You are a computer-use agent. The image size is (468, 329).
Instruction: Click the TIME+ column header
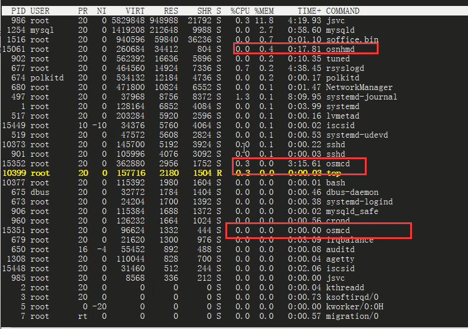pyautogui.click(x=309, y=11)
